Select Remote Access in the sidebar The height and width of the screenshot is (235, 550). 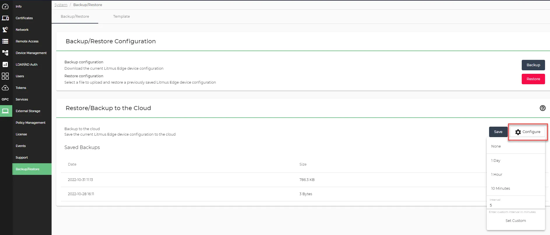[x=27, y=41]
